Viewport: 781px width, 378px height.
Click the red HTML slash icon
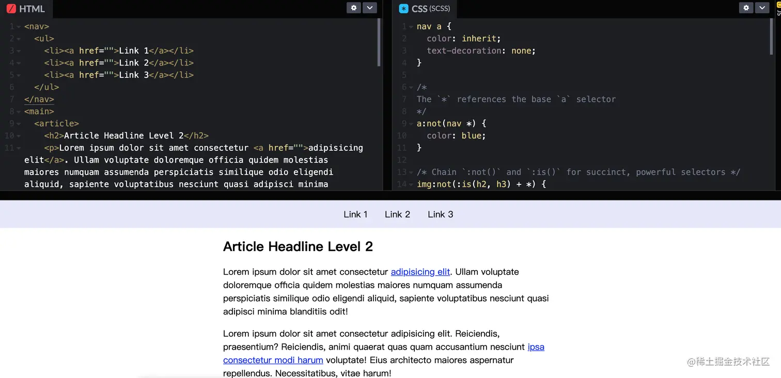[11, 9]
